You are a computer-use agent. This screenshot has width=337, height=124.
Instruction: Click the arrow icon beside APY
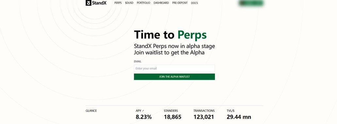143,111
